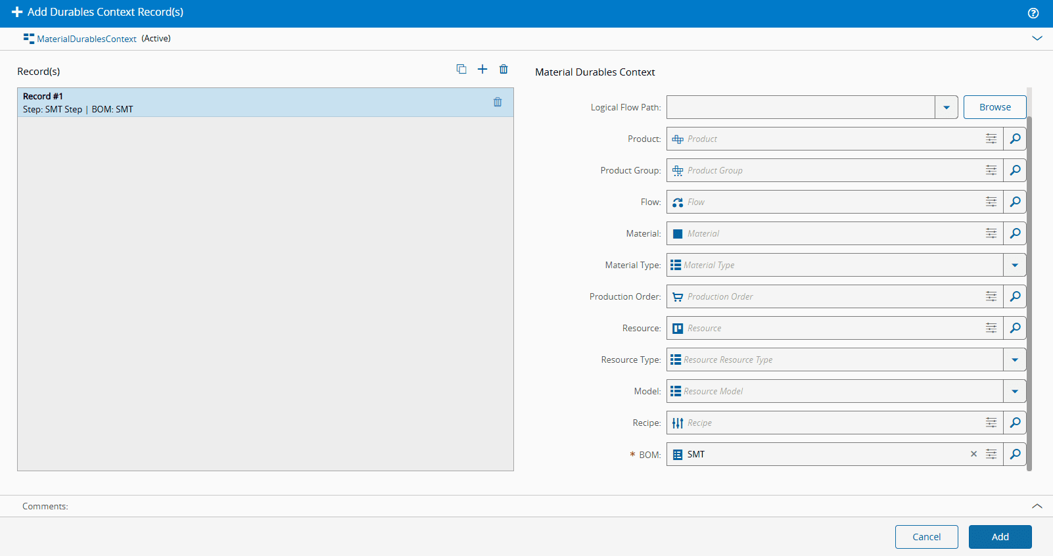Open Production Order filter options icon

[x=991, y=296]
